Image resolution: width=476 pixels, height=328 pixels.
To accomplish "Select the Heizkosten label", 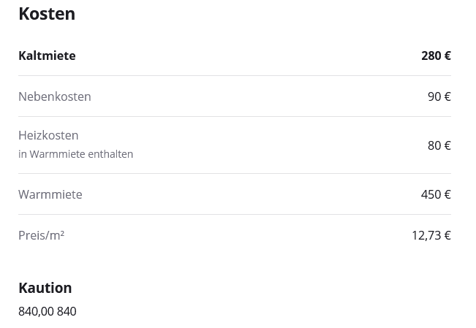I will pos(48,135).
